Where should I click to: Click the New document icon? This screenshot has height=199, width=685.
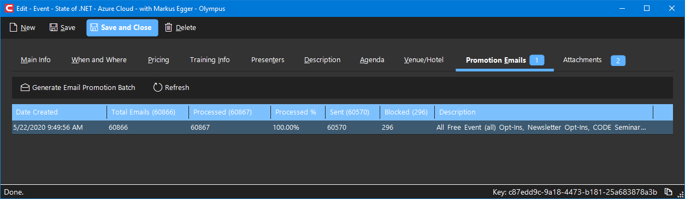(x=14, y=28)
